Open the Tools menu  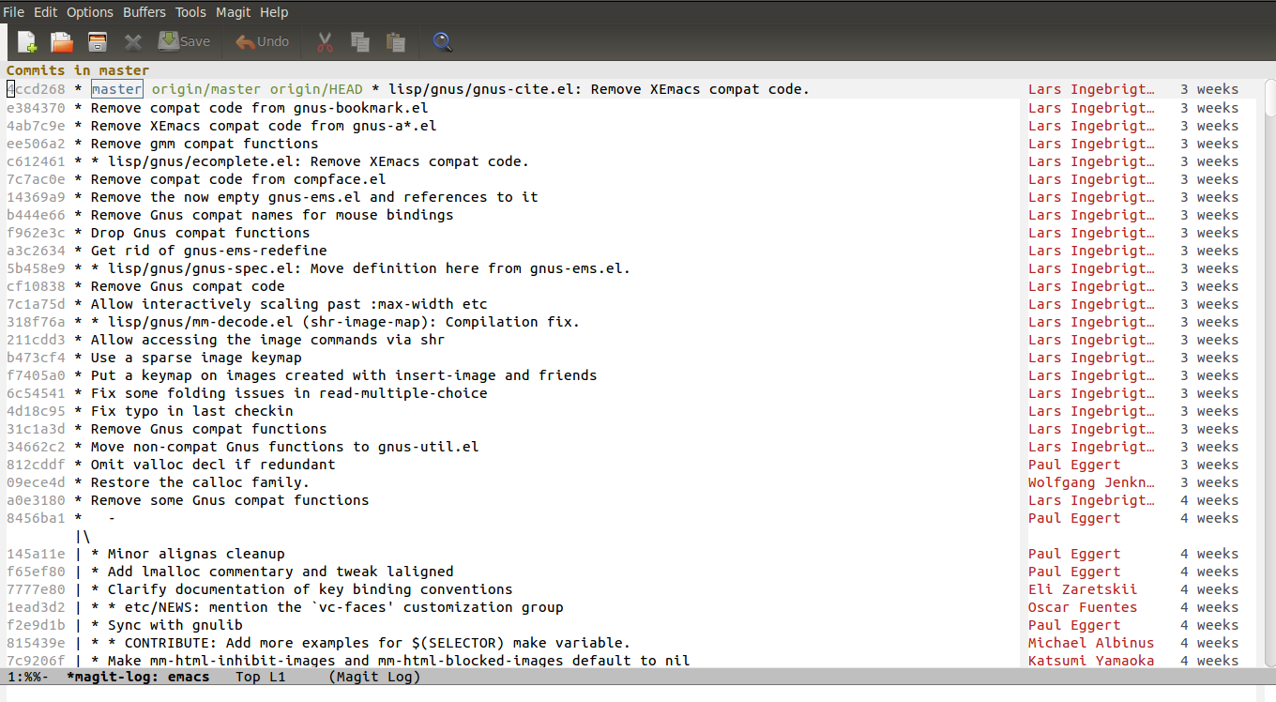click(190, 12)
